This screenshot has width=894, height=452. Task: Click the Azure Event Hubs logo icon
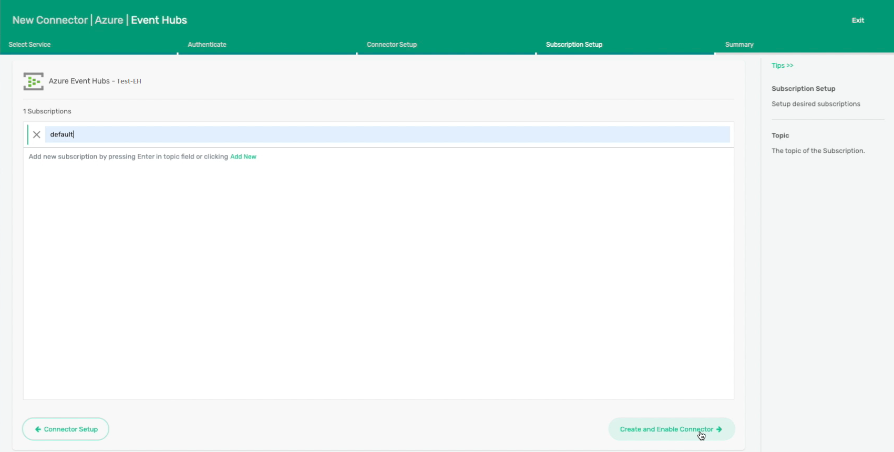click(33, 81)
